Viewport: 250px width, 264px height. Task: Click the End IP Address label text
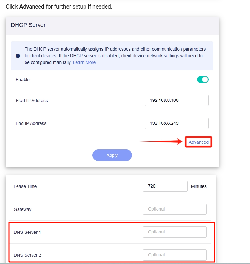tap(31, 123)
